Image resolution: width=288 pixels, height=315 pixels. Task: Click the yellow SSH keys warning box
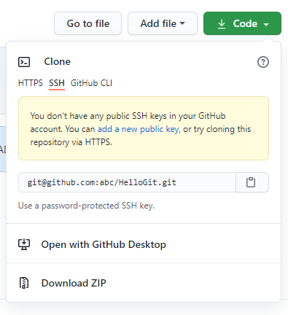144,128
